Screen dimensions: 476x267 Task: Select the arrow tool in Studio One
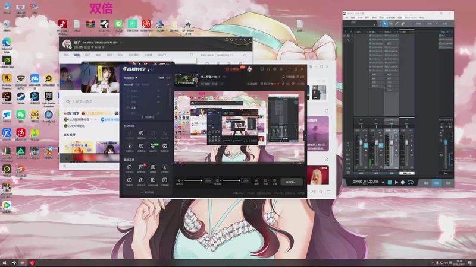click(385, 24)
